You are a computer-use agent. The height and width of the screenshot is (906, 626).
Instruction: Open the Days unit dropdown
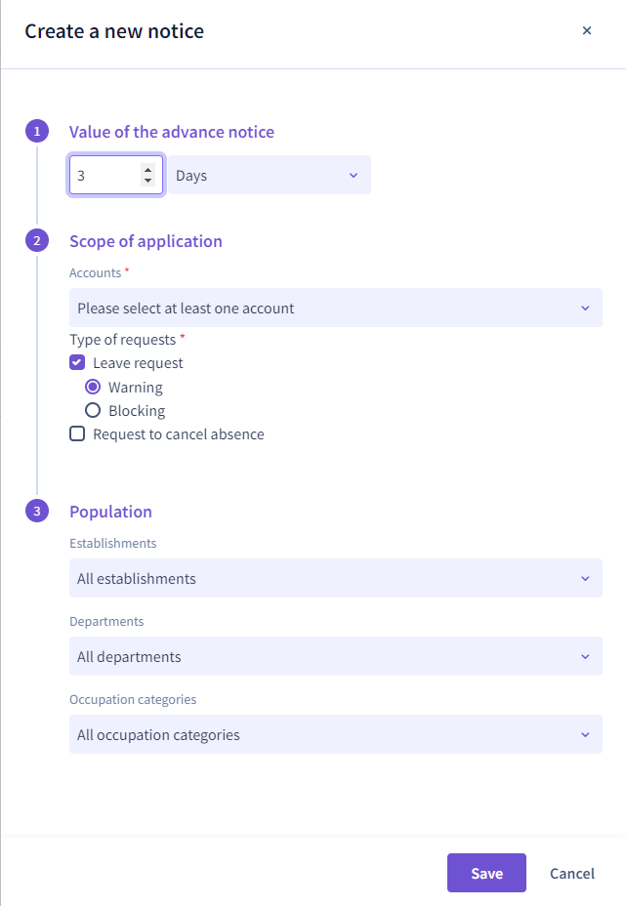(x=270, y=175)
